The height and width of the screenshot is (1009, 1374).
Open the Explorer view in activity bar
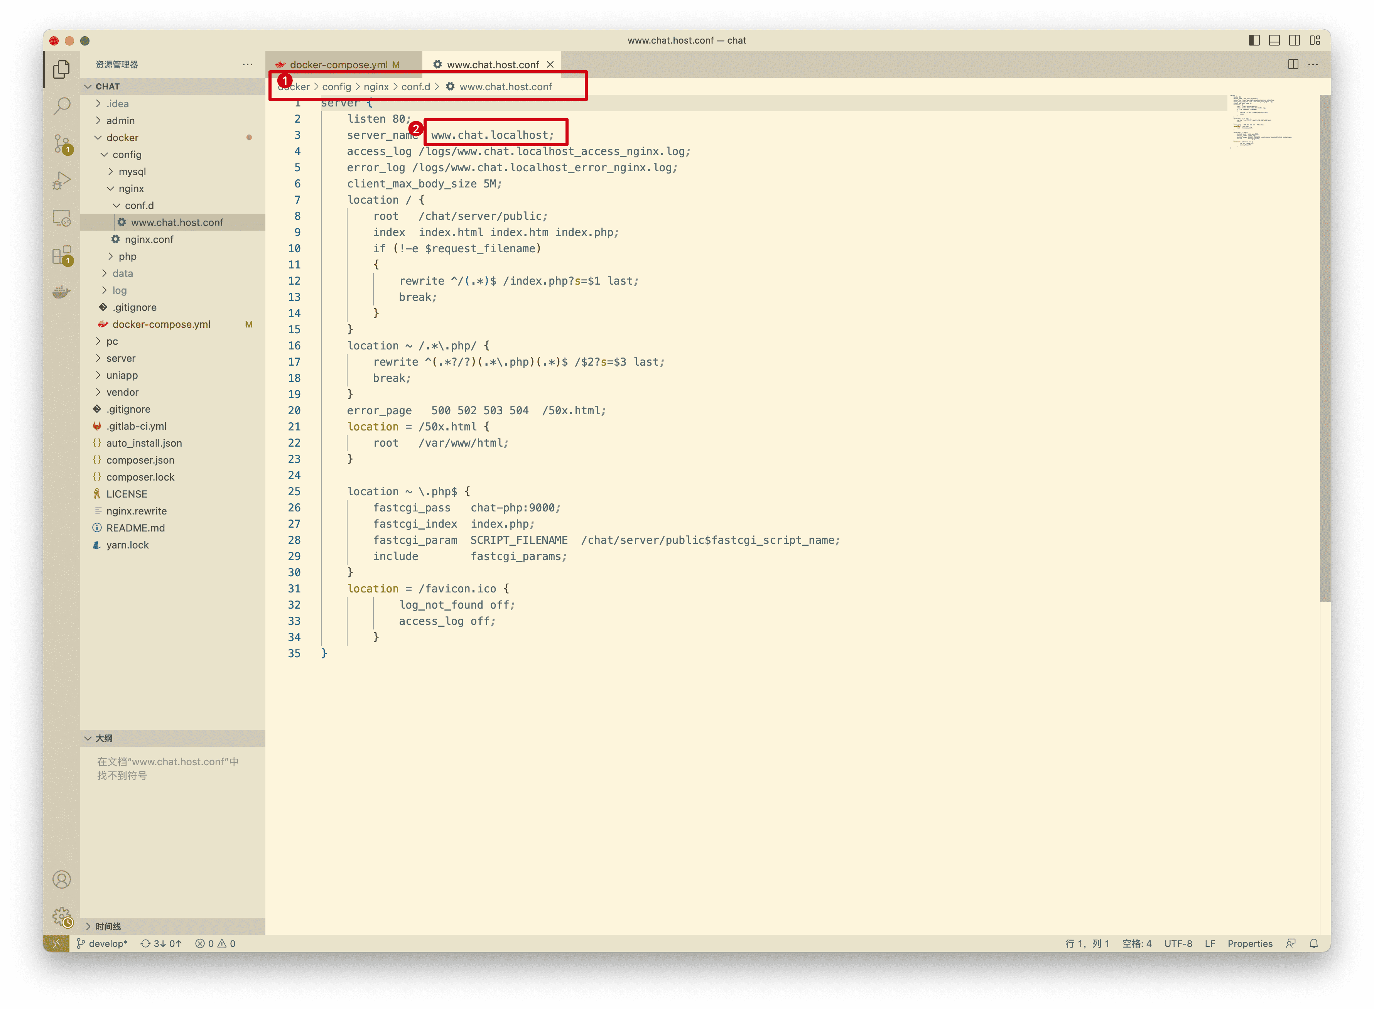tap(62, 69)
